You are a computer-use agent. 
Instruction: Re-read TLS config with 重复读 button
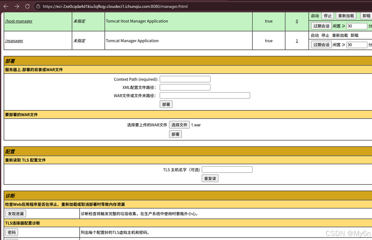pos(210,178)
